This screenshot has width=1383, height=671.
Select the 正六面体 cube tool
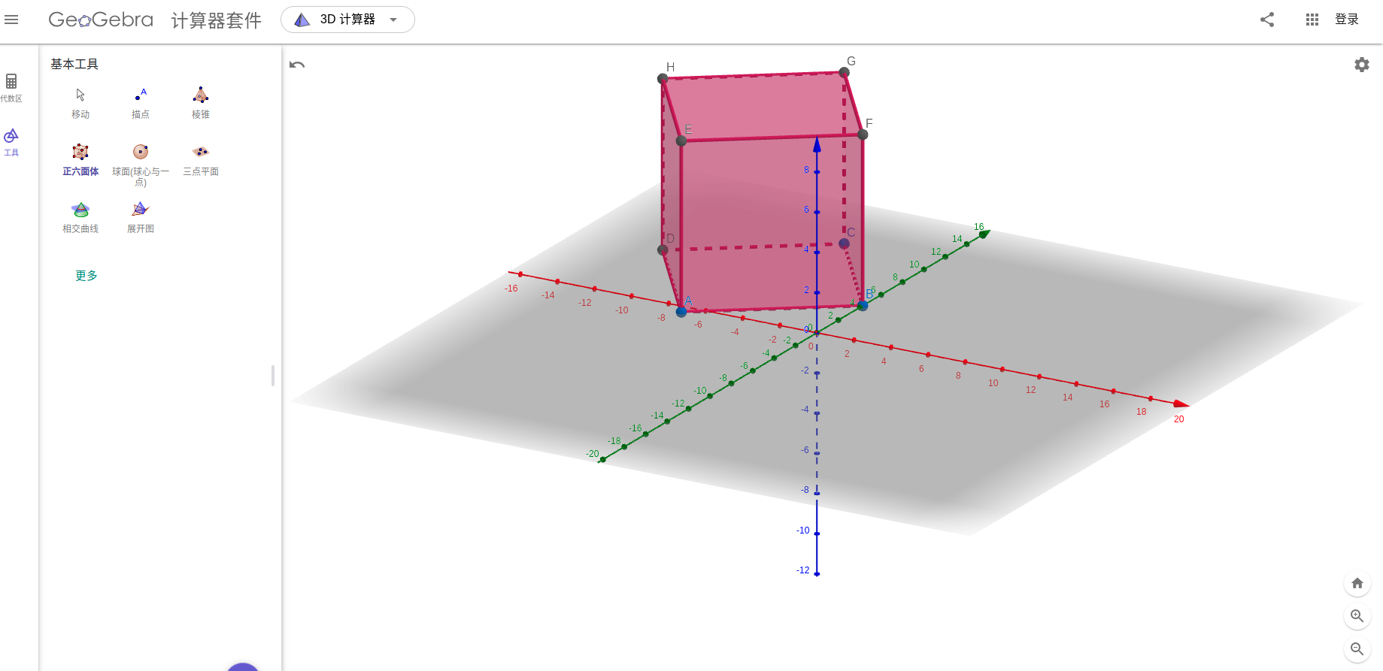click(80, 160)
